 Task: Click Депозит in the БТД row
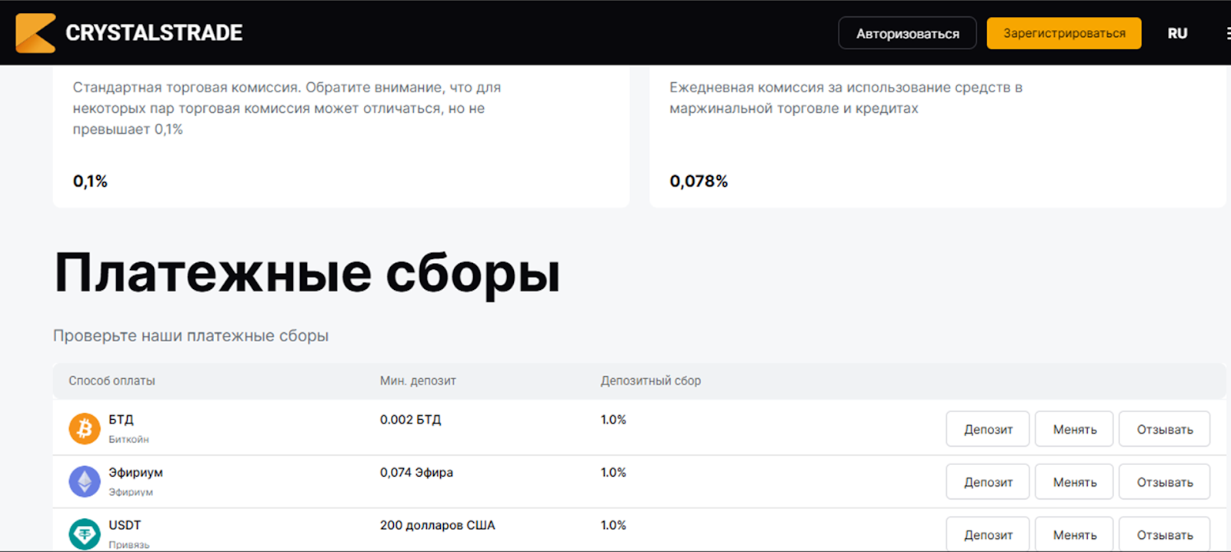[x=988, y=429]
